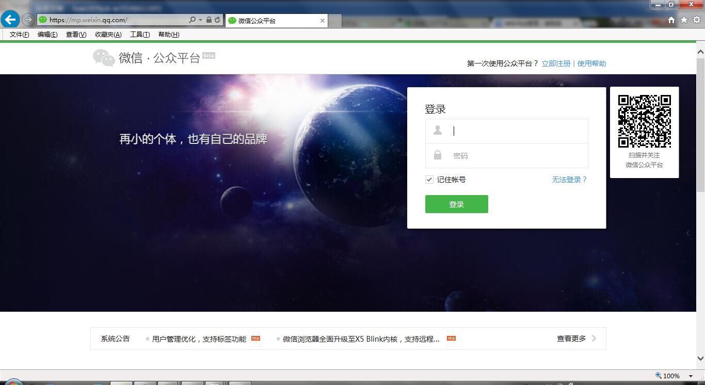Click the WeChat favicon in the address bar
The image size is (705, 385).
pos(43,20)
